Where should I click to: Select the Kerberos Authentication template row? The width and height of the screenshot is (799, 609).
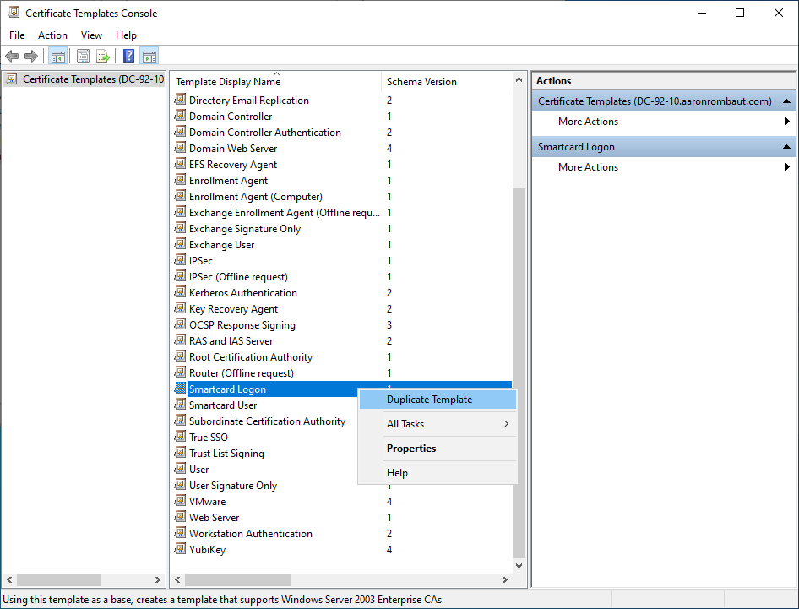[x=242, y=293]
